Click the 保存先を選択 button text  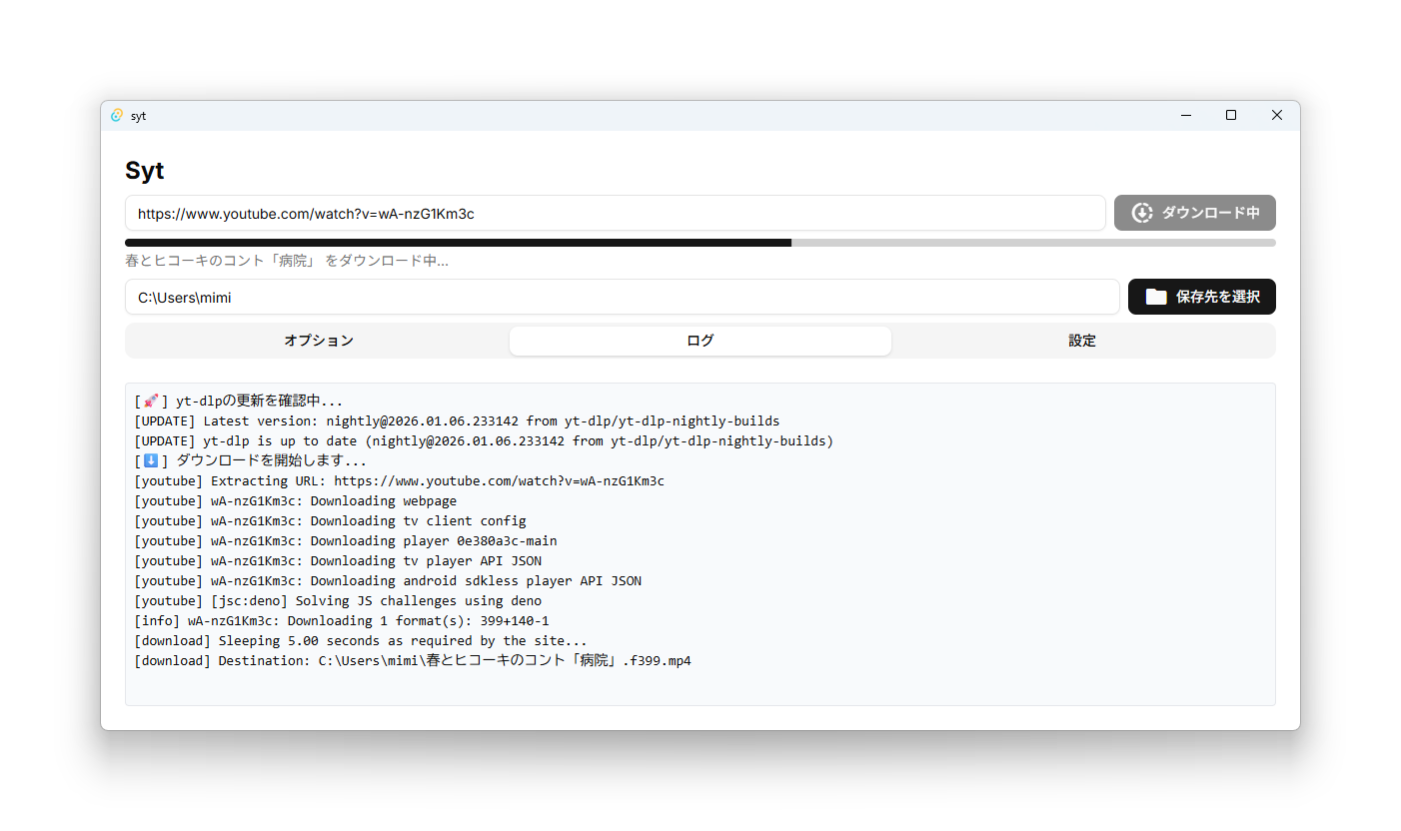[x=1217, y=297]
